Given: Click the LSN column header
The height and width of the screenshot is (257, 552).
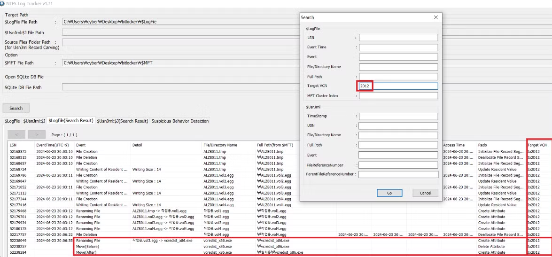Looking at the screenshot, I should pos(21,145).
